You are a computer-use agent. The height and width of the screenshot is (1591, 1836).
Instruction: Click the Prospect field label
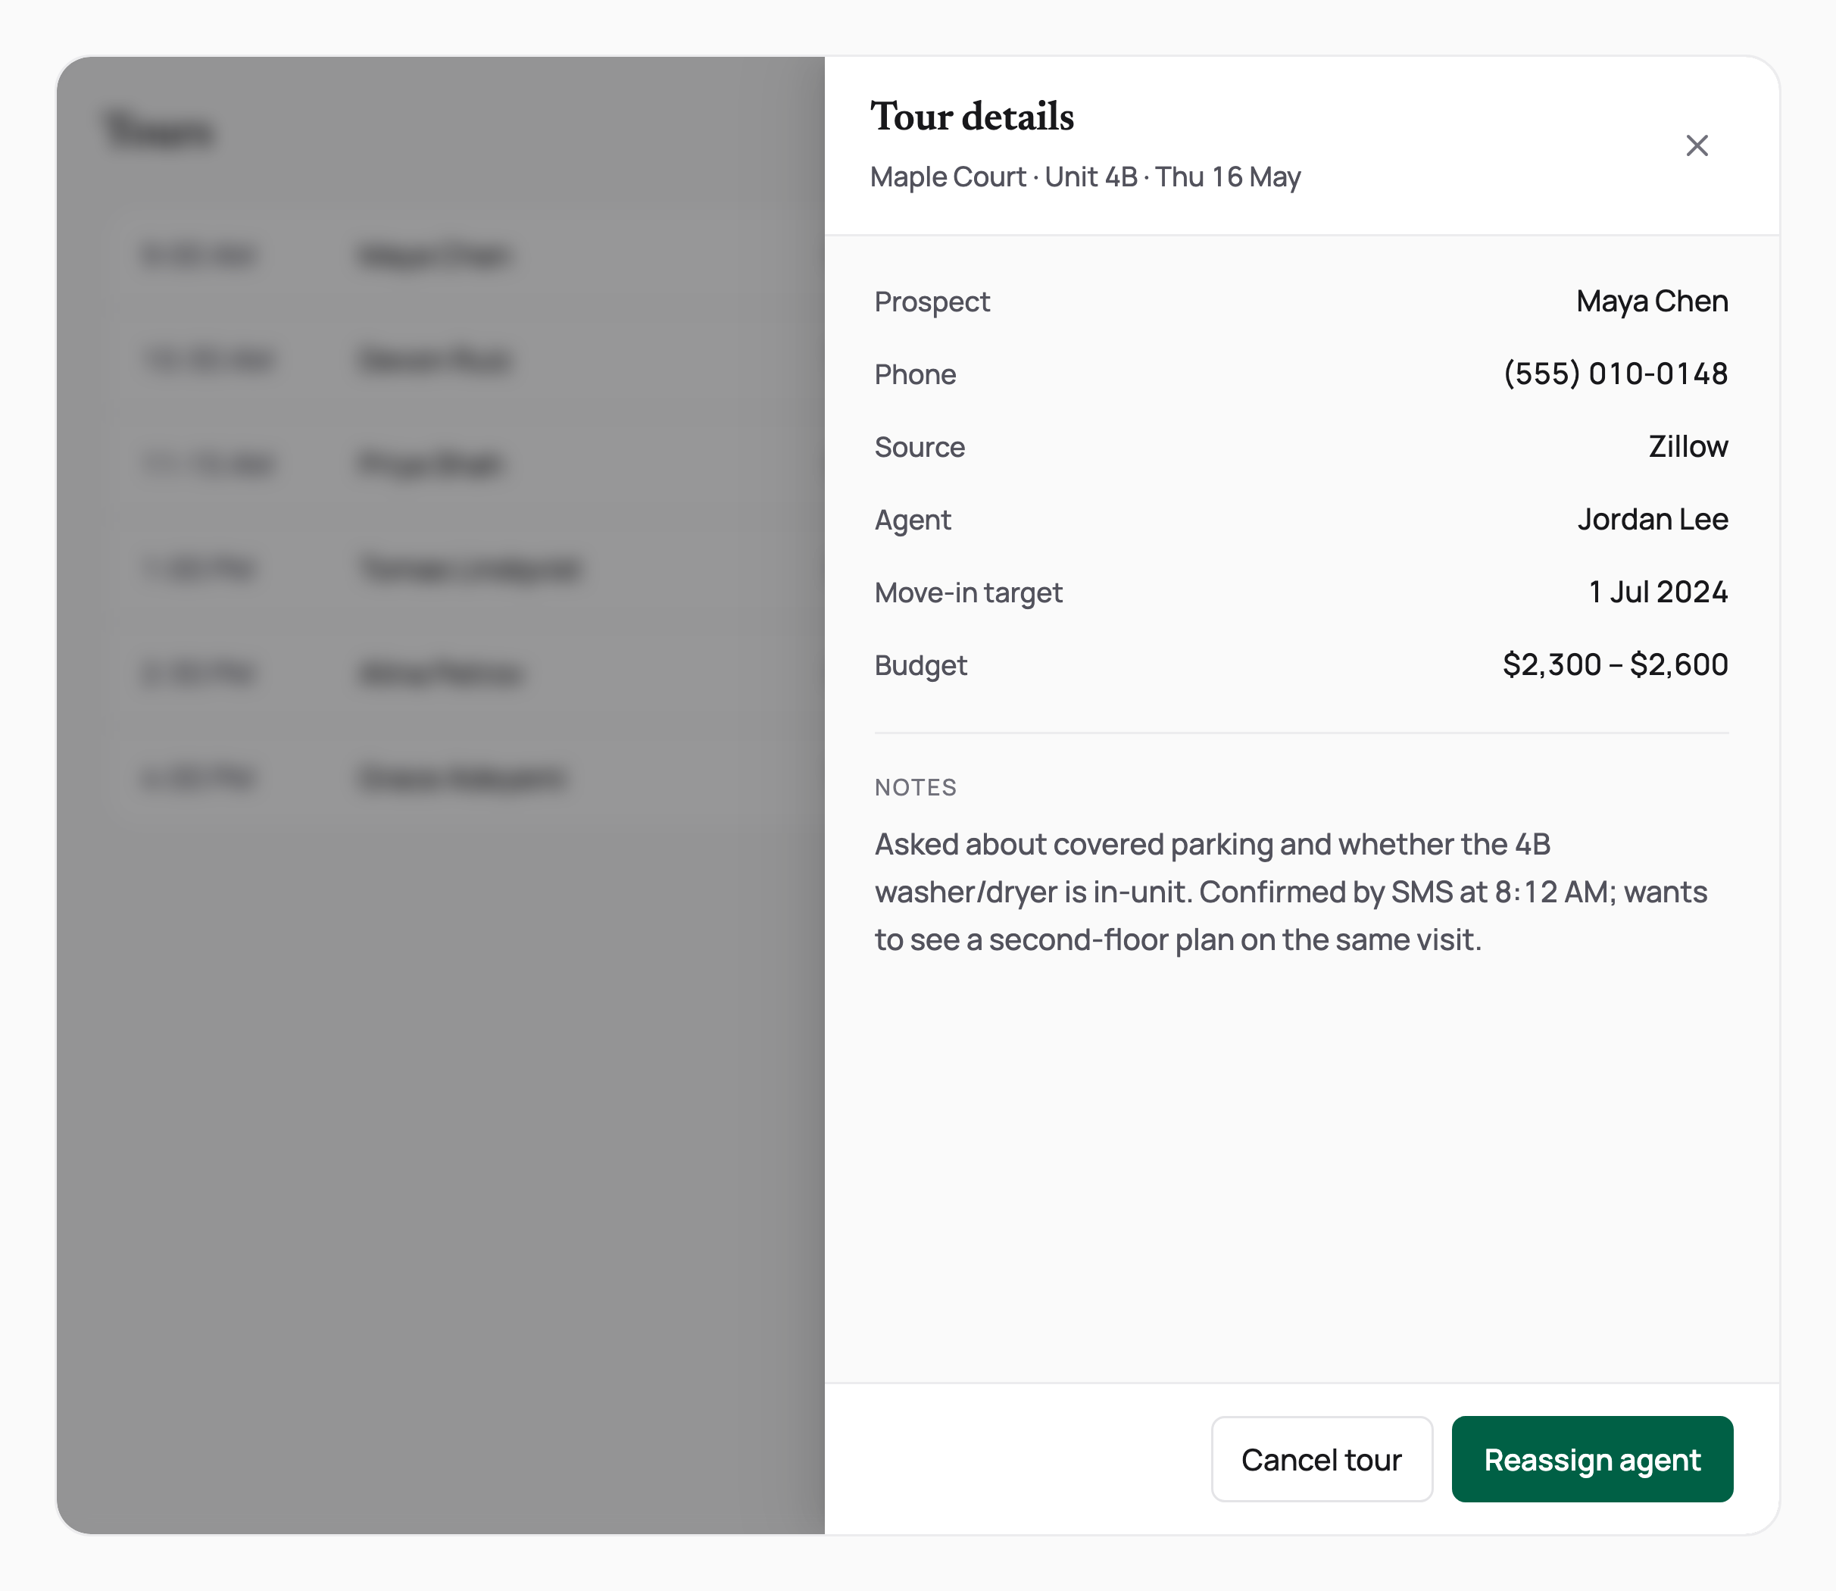click(x=932, y=302)
